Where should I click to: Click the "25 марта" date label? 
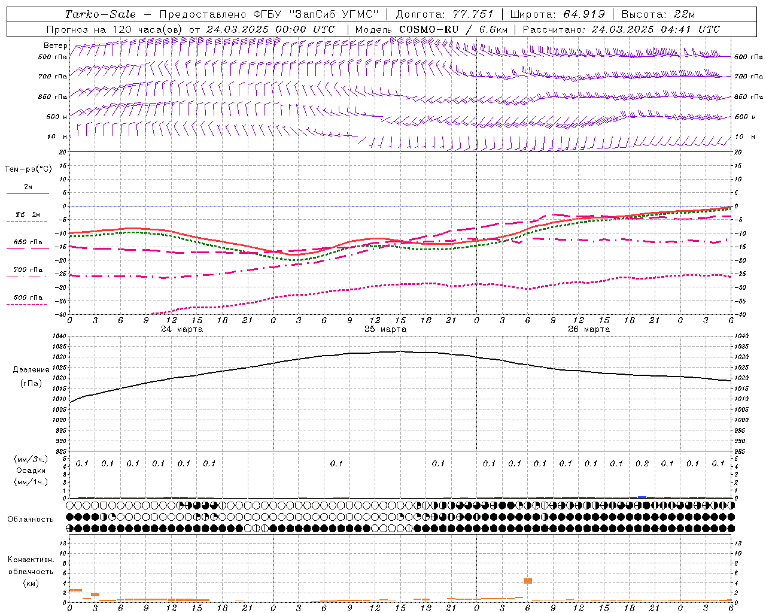385,329
